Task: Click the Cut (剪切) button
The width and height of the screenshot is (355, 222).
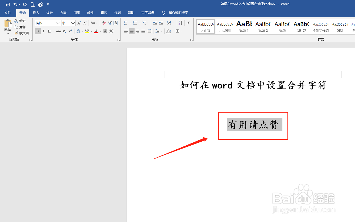Action: point(20,21)
